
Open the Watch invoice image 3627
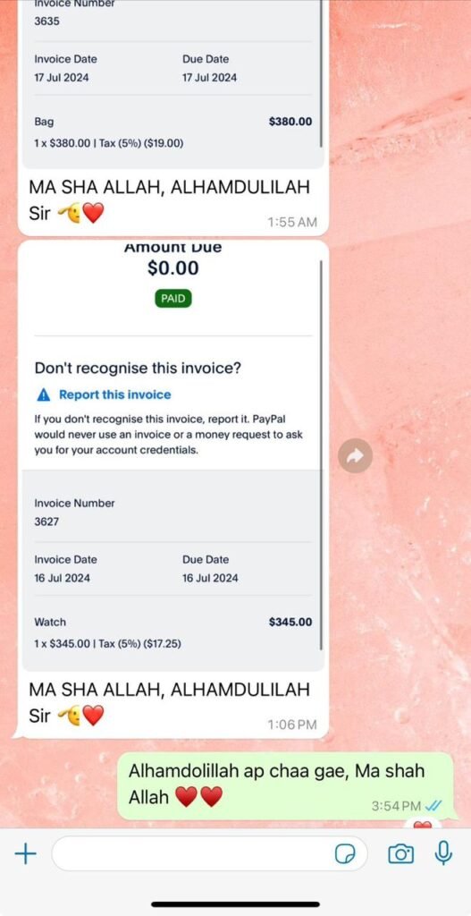pos(172,457)
